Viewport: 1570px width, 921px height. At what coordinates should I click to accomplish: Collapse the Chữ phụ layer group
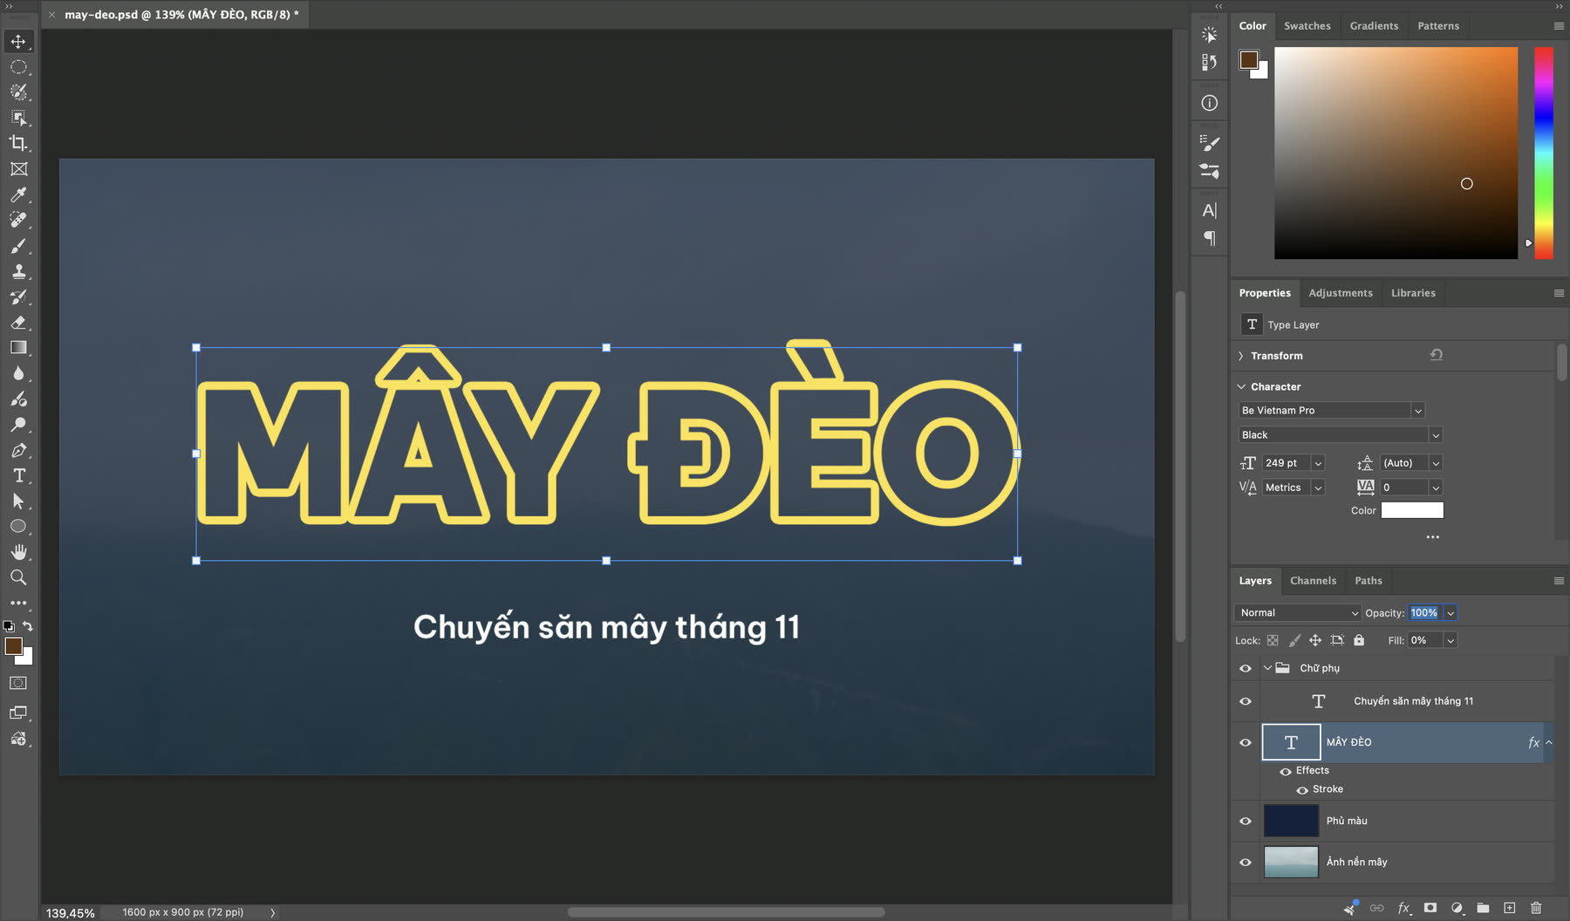[x=1267, y=668]
